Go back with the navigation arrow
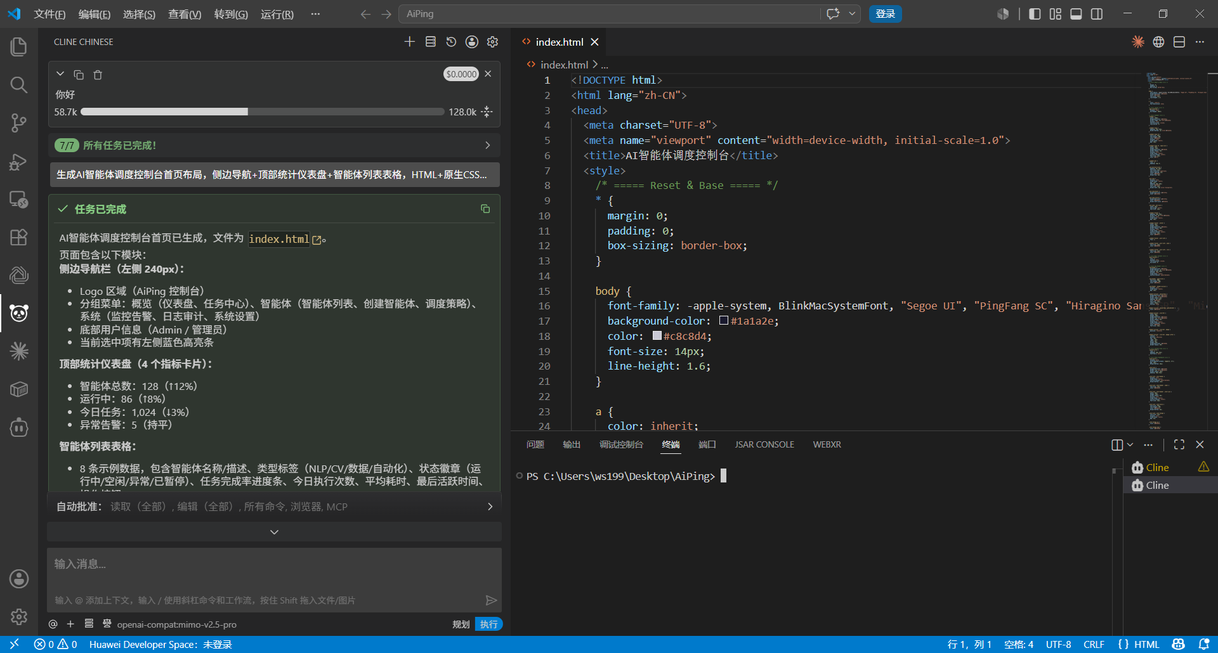1218x653 pixels. [x=365, y=14]
